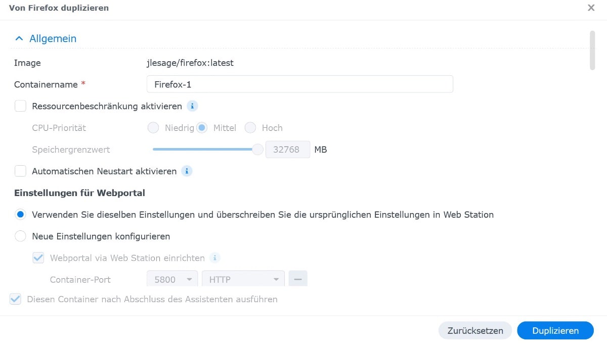
Task: Click the Allgemein section title
Action: [x=53, y=38]
